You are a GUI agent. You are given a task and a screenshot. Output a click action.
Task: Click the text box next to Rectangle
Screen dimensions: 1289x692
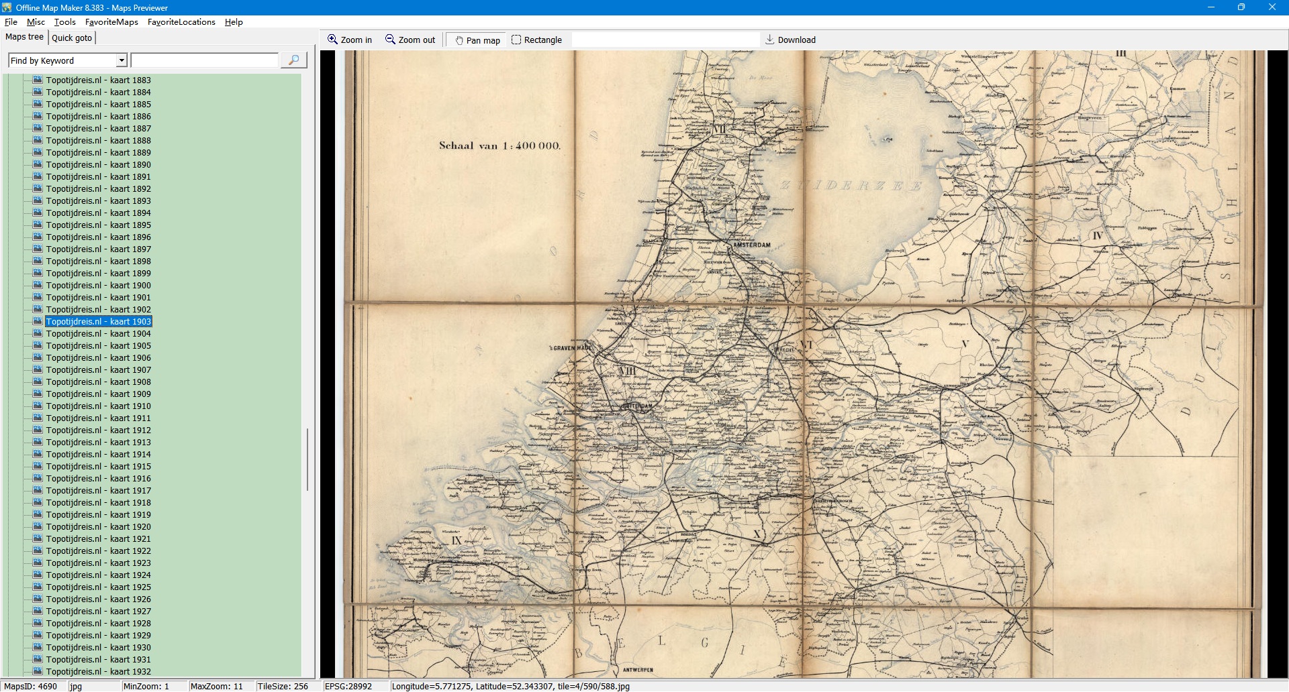point(665,40)
